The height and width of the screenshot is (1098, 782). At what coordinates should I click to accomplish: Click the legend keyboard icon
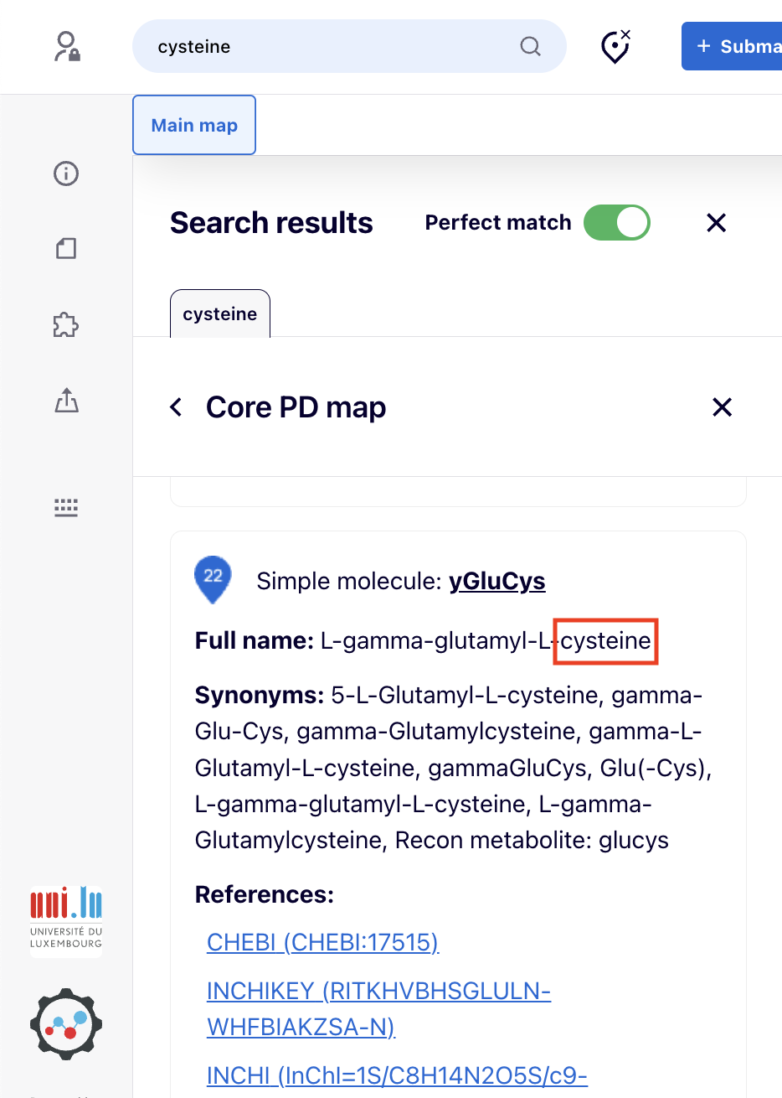click(x=66, y=507)
